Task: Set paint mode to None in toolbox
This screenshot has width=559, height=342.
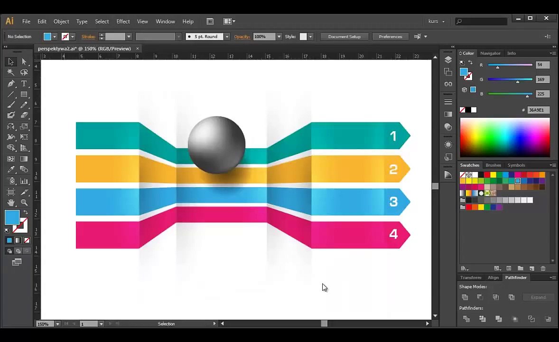Action: point(27,241)
